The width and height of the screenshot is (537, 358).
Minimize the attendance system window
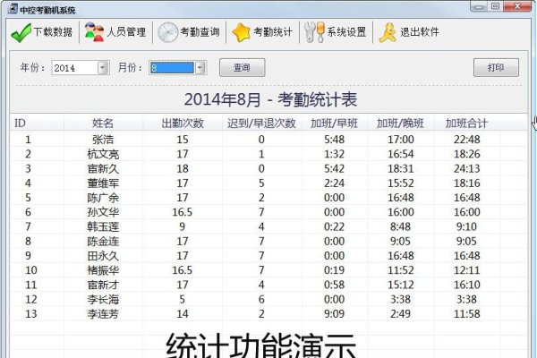tap(480, 6)
